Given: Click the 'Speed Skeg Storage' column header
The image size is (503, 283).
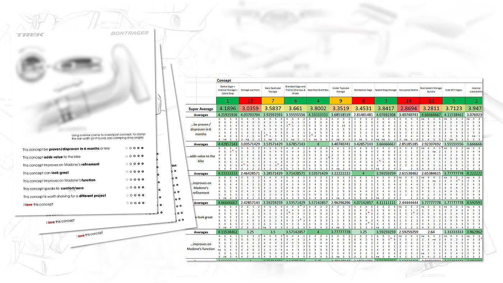Looking at the screenshot, I should 386,91.
